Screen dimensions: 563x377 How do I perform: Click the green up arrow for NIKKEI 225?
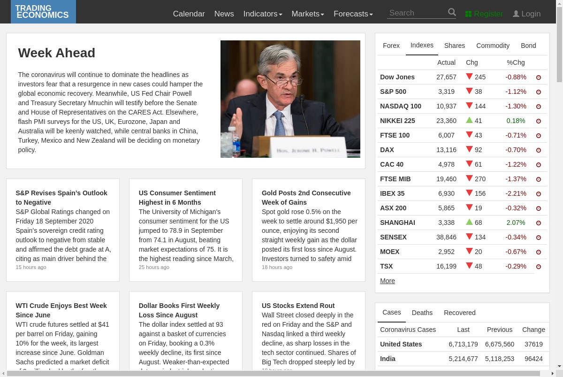469,120
